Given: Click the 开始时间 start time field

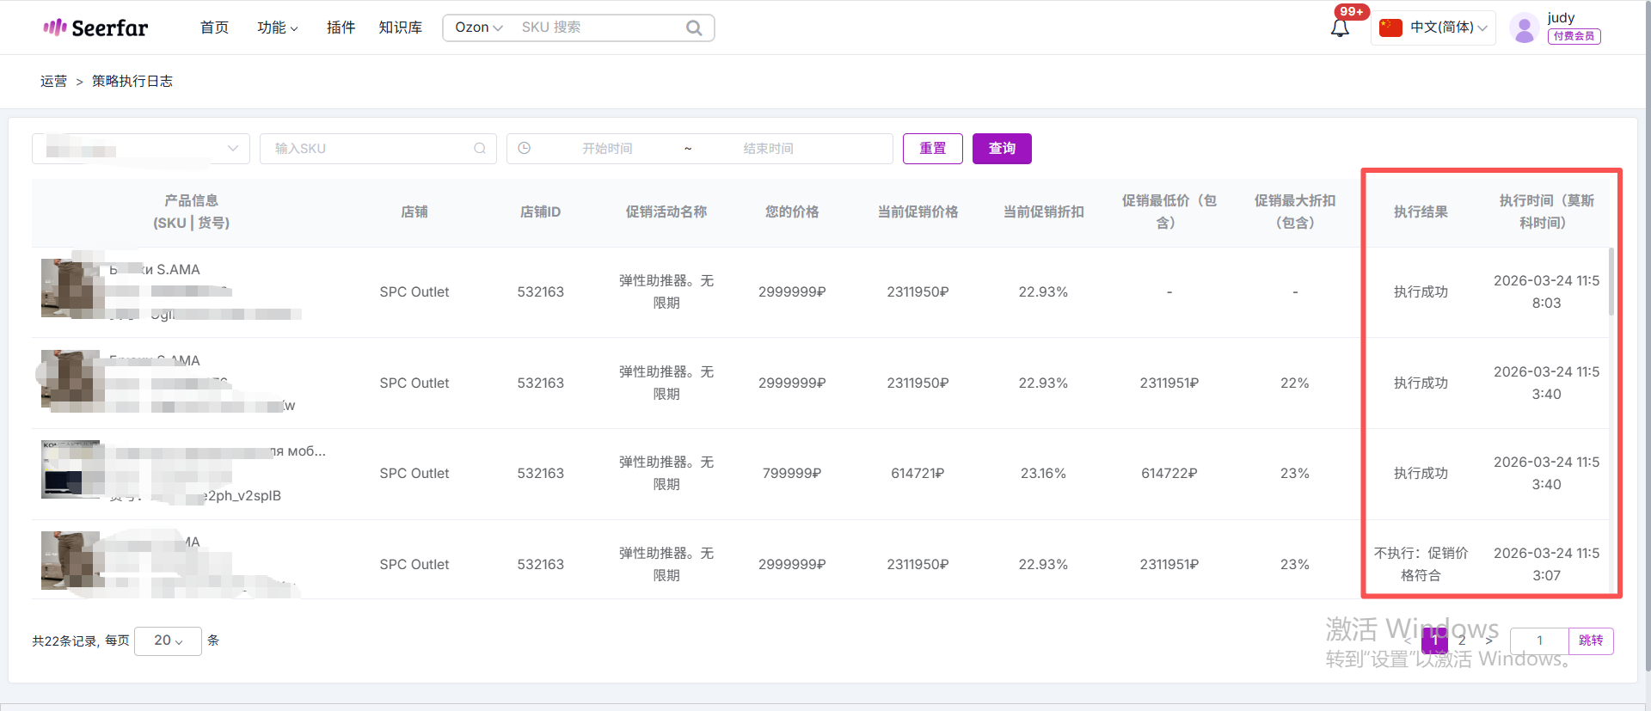Looking at the screenshot, I should pyautogui.click(x=607, y=149).
